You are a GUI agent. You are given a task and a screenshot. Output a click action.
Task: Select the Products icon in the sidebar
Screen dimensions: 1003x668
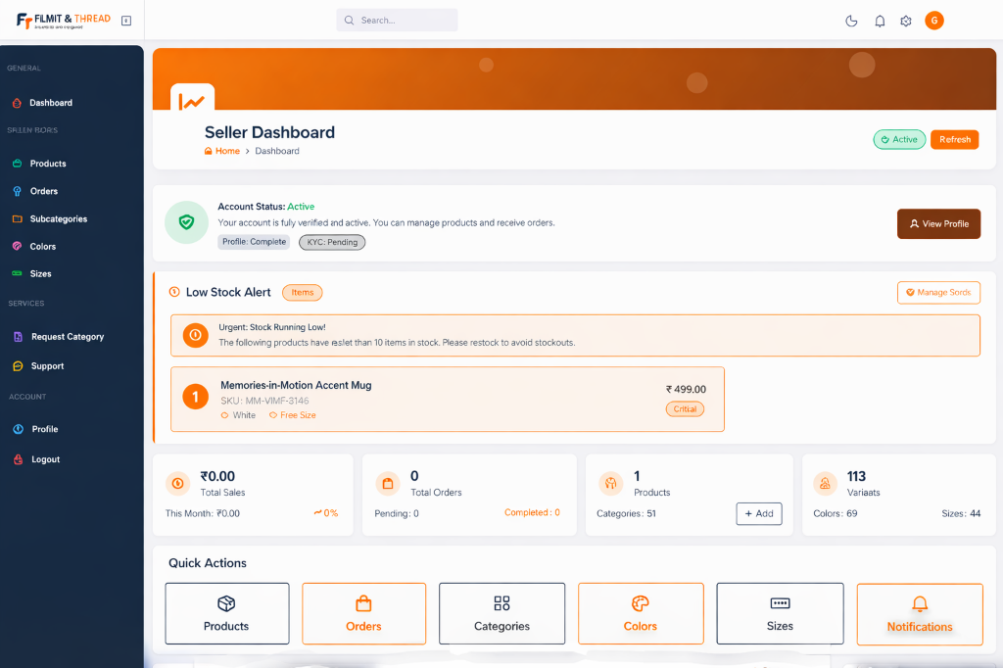[x=19, y=164]
